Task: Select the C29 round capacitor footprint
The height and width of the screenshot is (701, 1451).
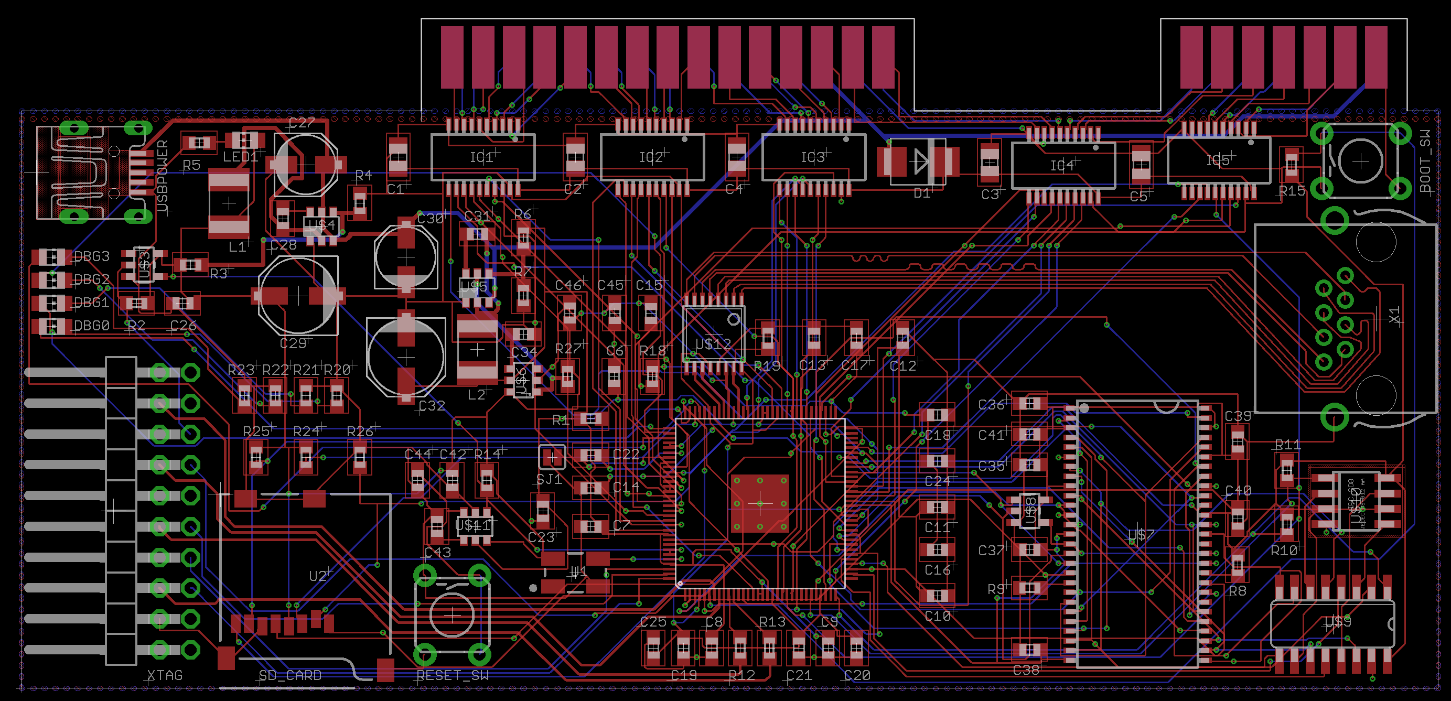Action: [298, 296]
